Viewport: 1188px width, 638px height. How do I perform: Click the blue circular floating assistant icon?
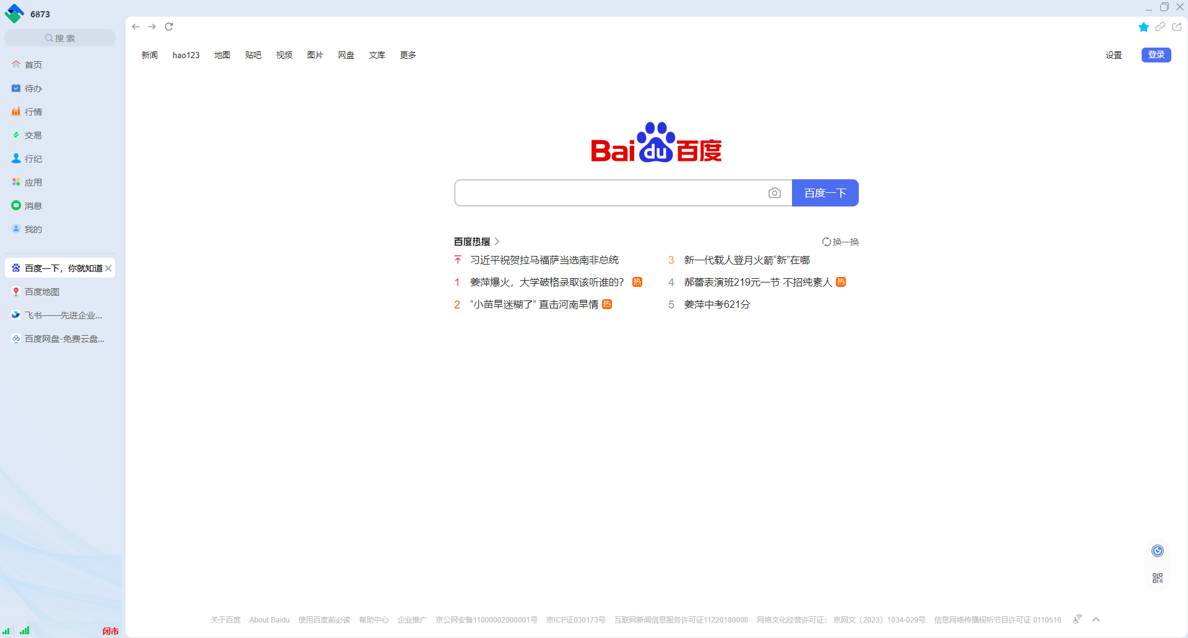pyautogui.click(x=1158, y=551)
